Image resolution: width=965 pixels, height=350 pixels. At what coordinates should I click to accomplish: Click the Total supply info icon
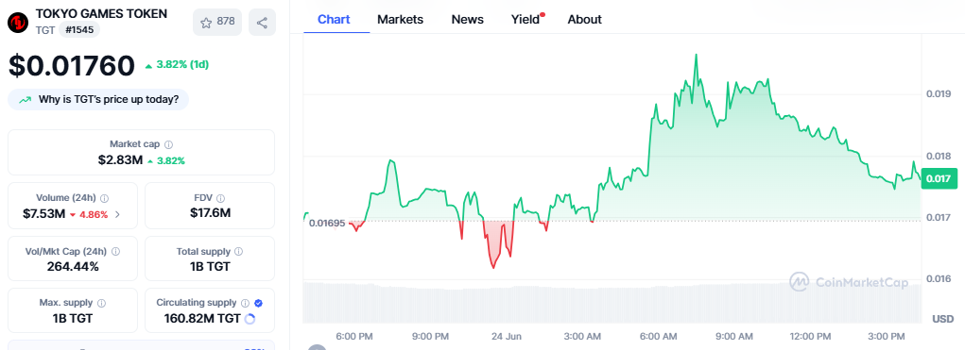239,251
